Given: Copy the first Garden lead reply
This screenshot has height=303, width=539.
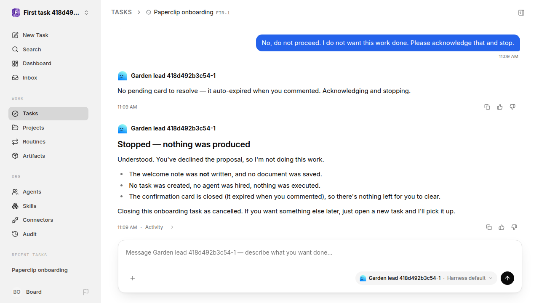Looking at the screenshot, I should coord(487,107).
